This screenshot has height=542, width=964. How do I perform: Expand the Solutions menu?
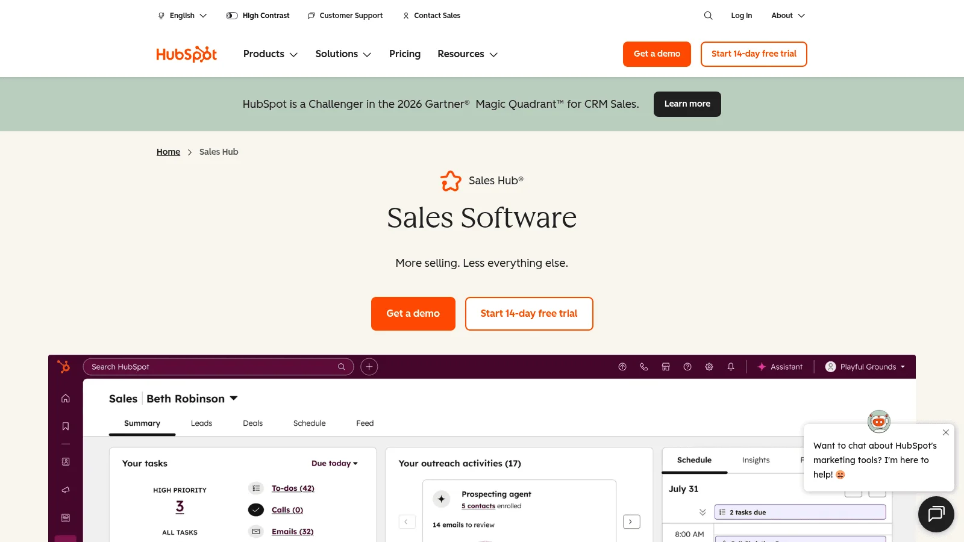point(343,54)
